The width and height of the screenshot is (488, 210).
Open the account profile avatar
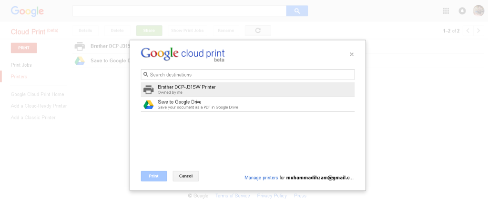(x=478, y=10)
